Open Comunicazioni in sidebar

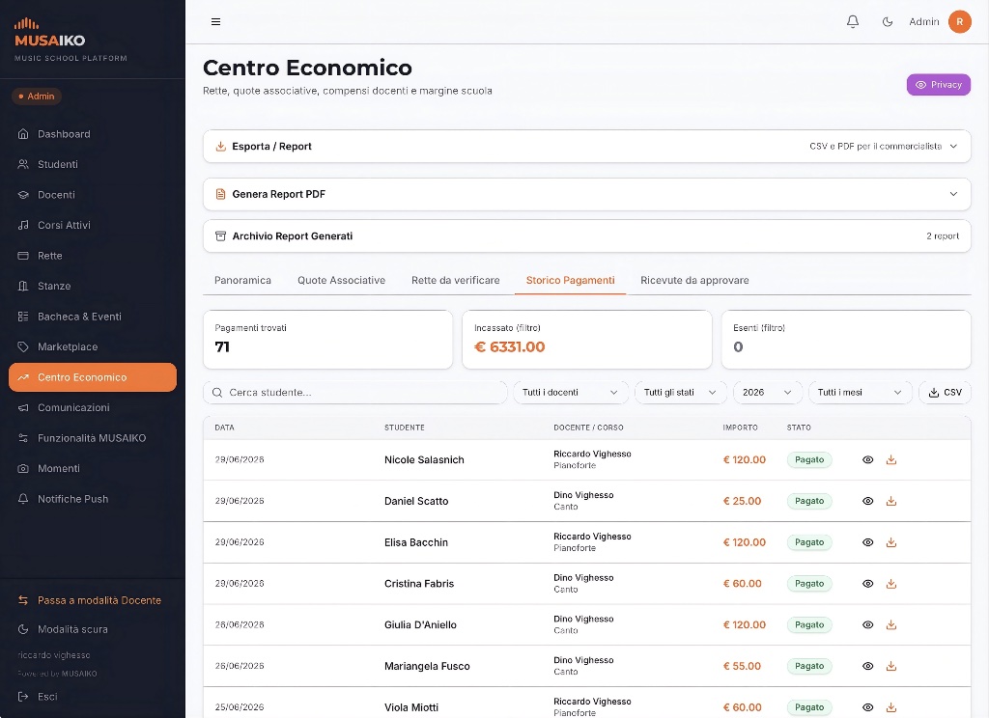pos(93,407)
